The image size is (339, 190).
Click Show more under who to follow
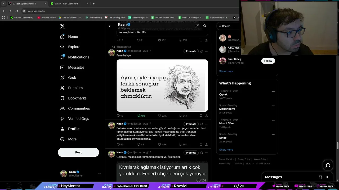pos(226,71)
